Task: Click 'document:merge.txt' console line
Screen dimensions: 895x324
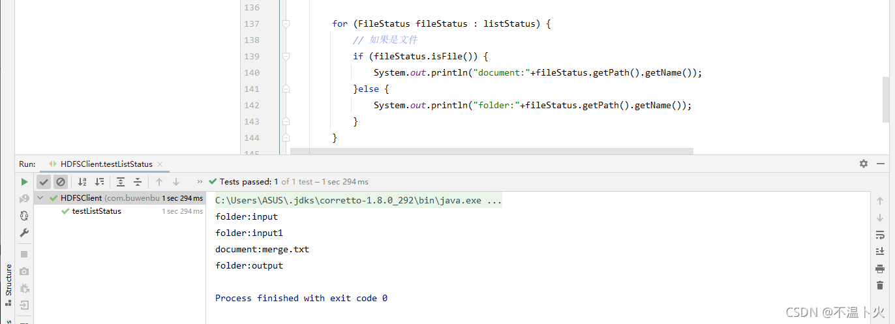Action: 262,249
